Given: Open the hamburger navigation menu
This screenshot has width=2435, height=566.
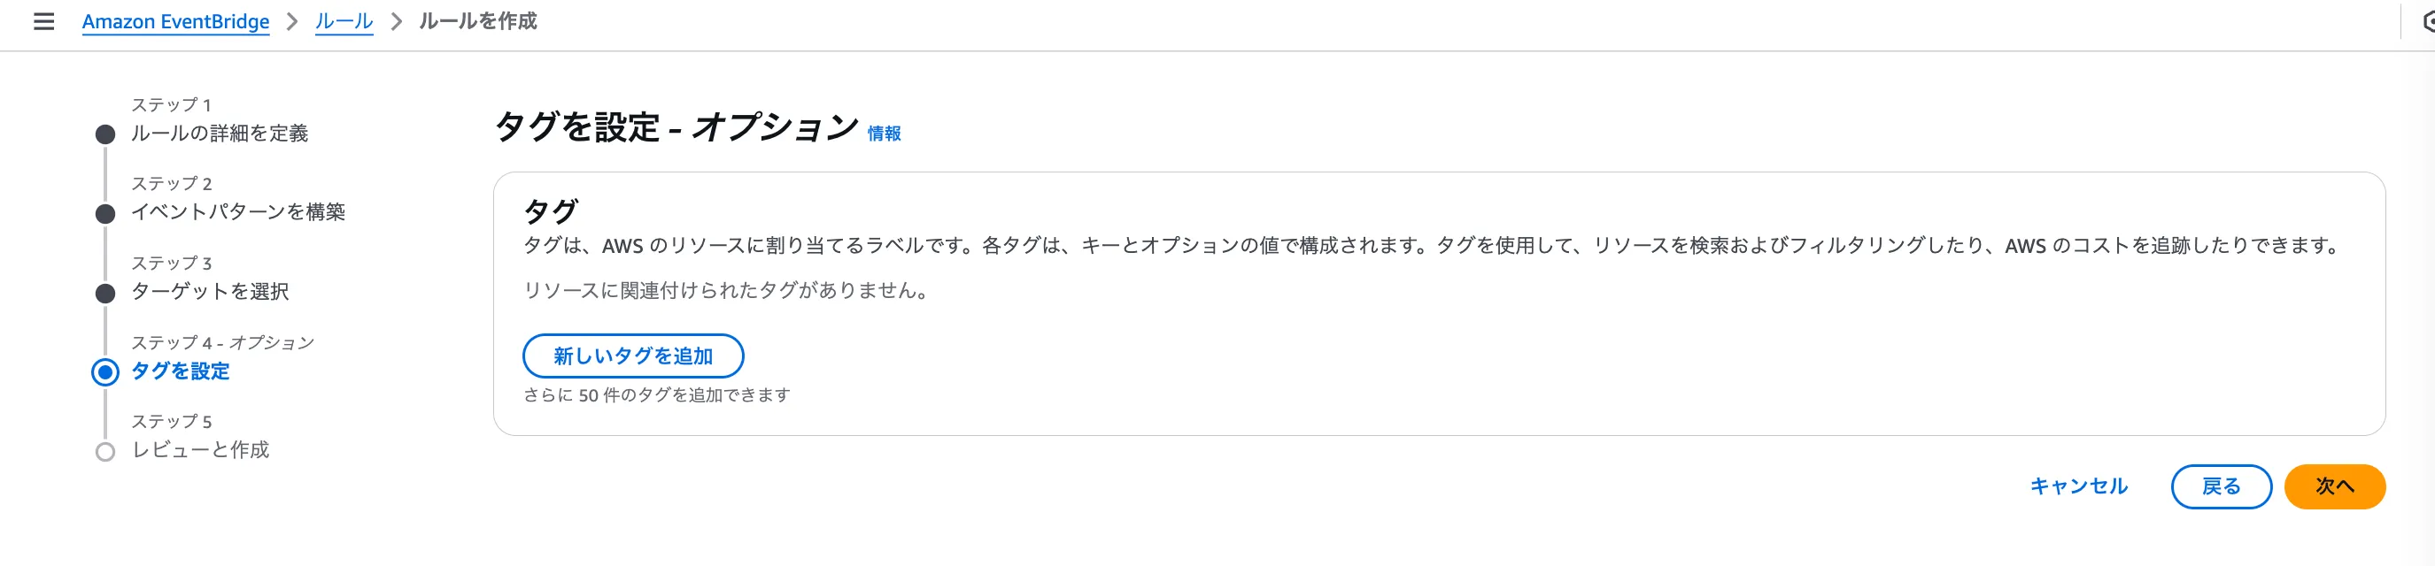Looking at the screenshot, I should click(43, 22).
